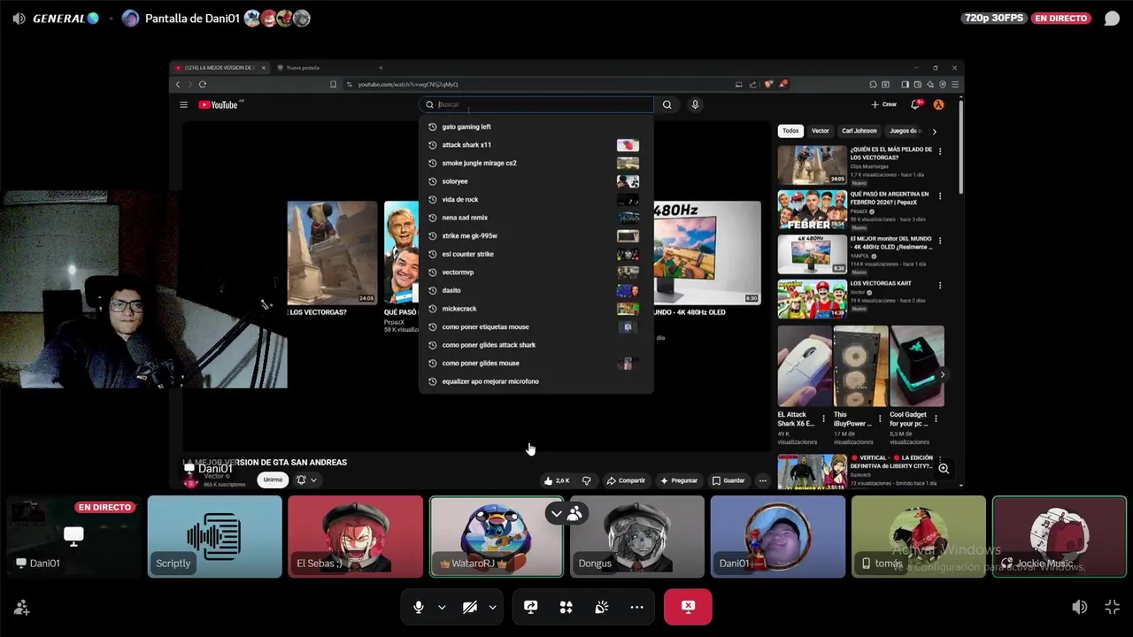Image resolution: width=1133 pixels, height=637 pixels.
Task: Open subscription notification bell dropdown
Action: [306, 480]
